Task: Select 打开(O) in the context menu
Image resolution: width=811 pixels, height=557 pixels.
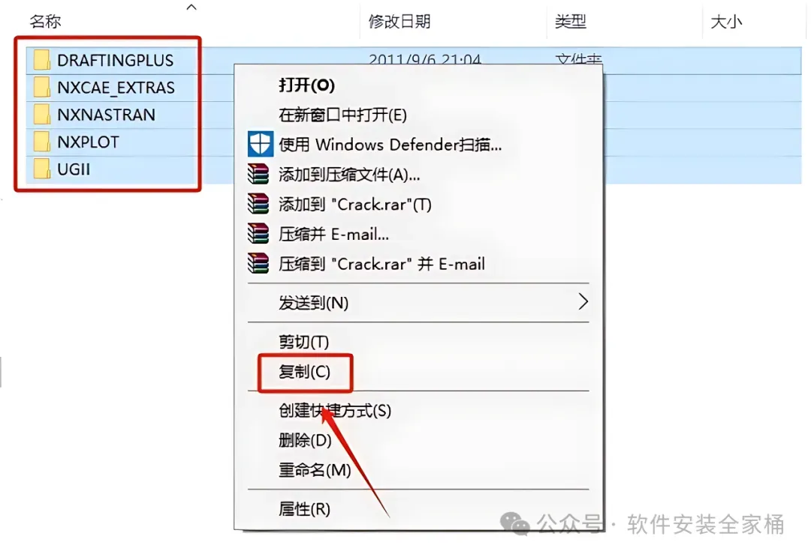Action: (306, 85)
